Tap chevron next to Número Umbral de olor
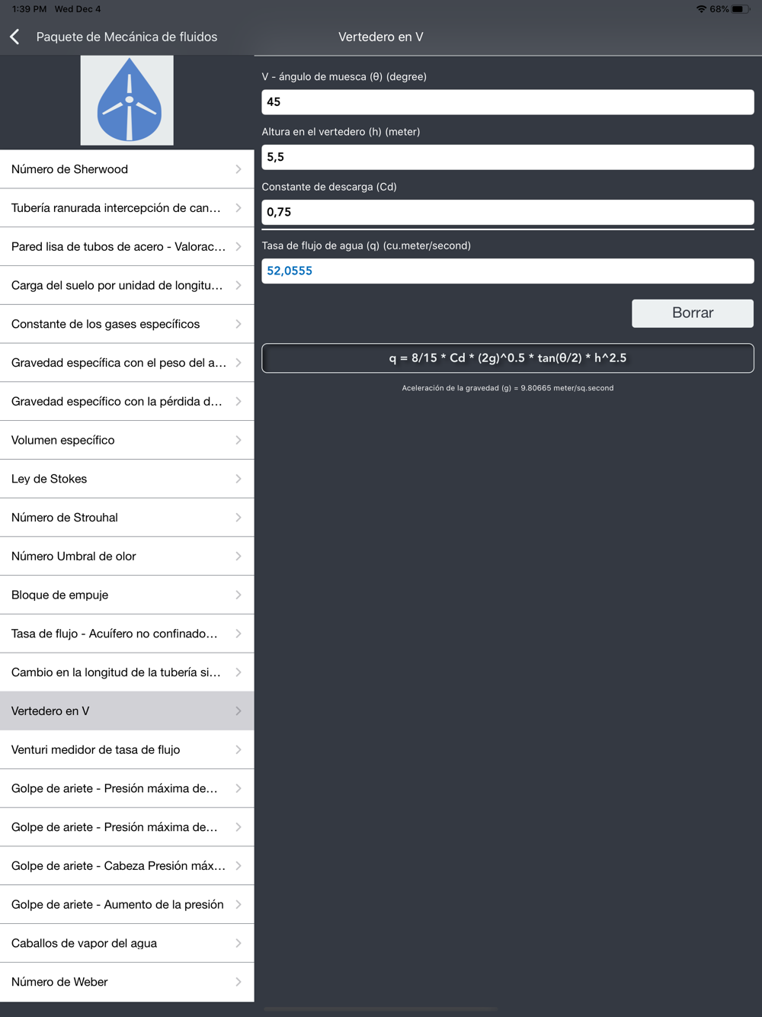The image size is (762, 1017). pos(239,557)
